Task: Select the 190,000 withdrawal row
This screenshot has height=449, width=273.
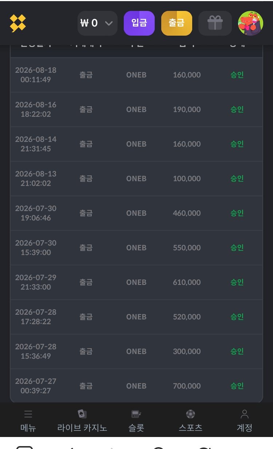Action: [136, 110]
